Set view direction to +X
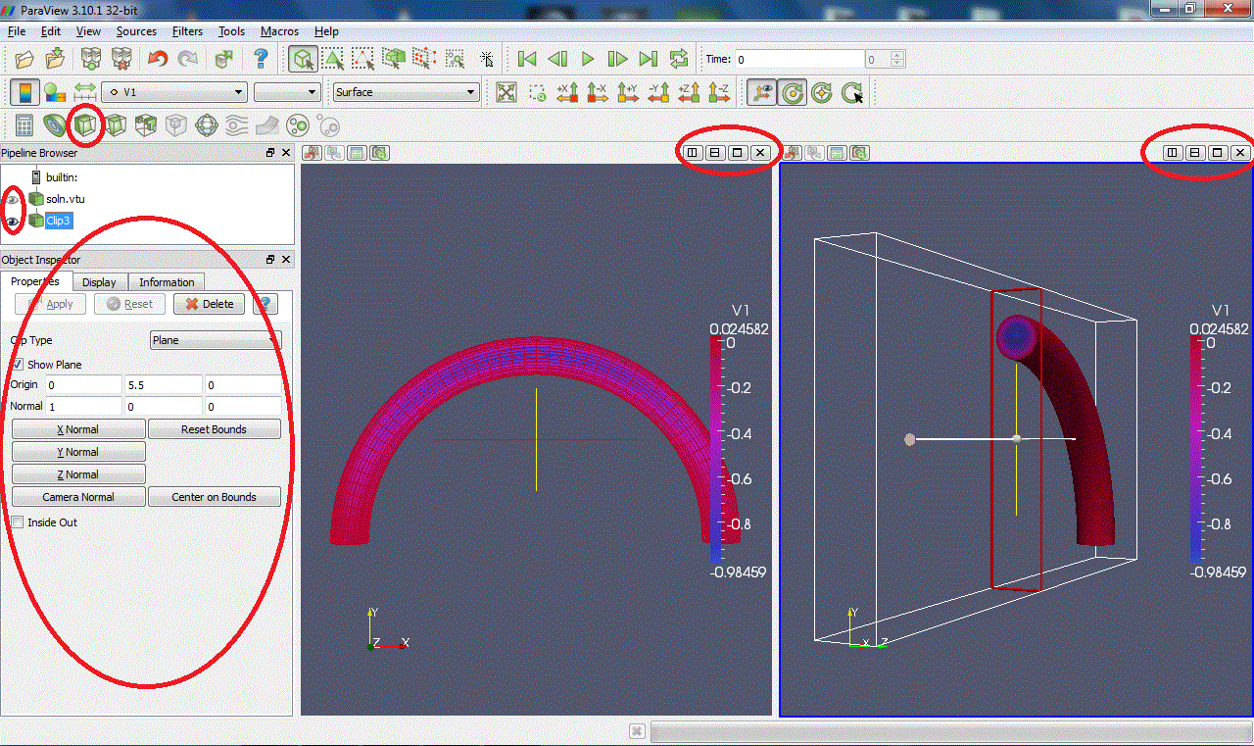Screen dimensions: 1254x746 (568, 93)
